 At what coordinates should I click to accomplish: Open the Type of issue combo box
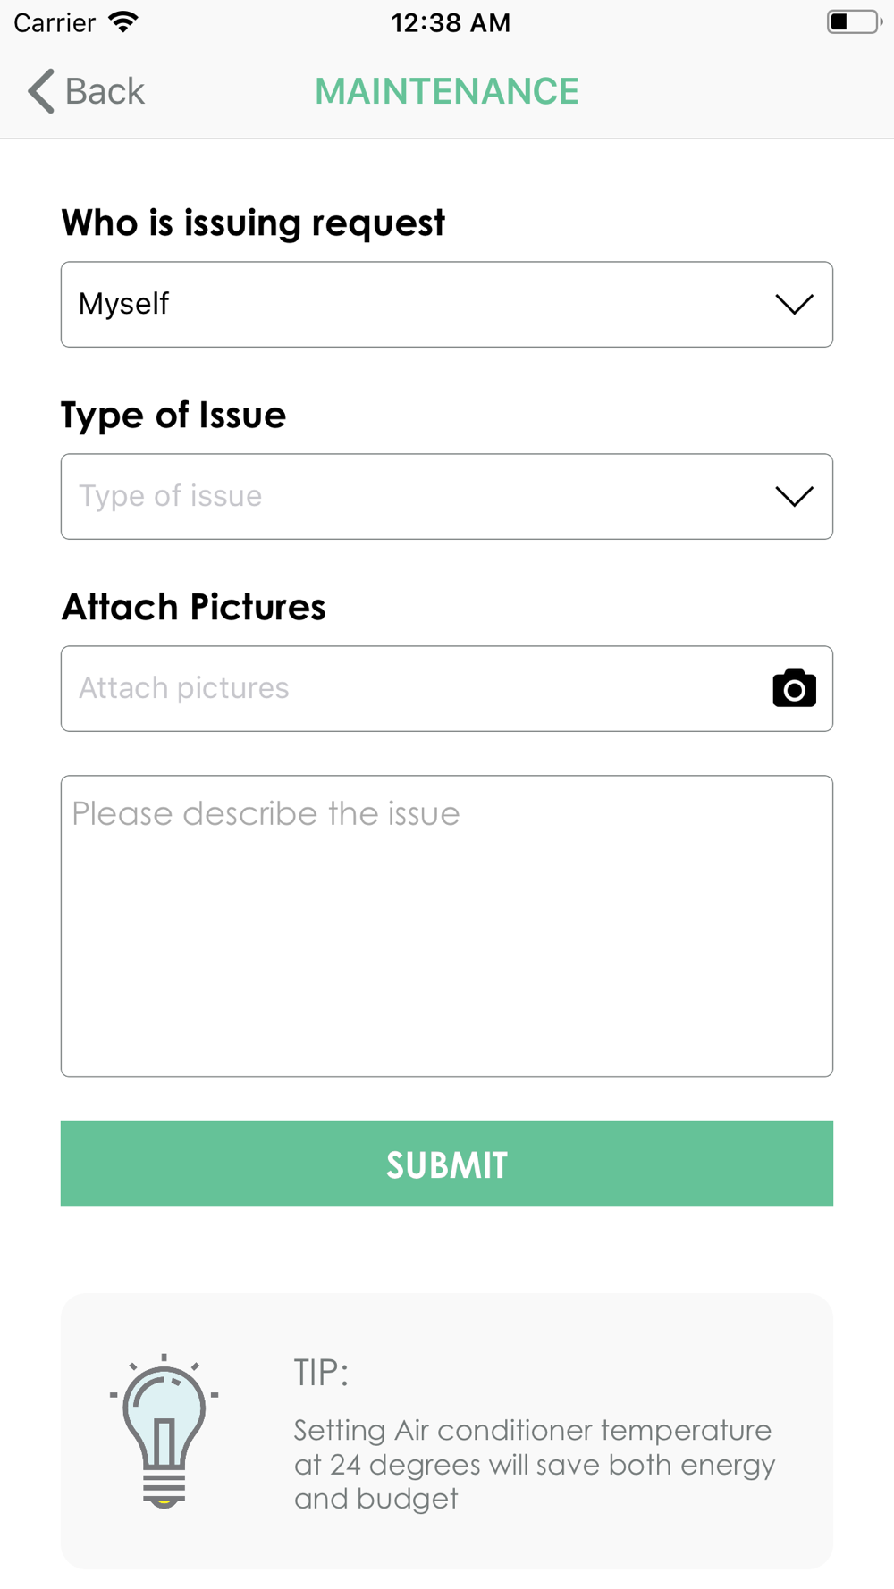447,496
